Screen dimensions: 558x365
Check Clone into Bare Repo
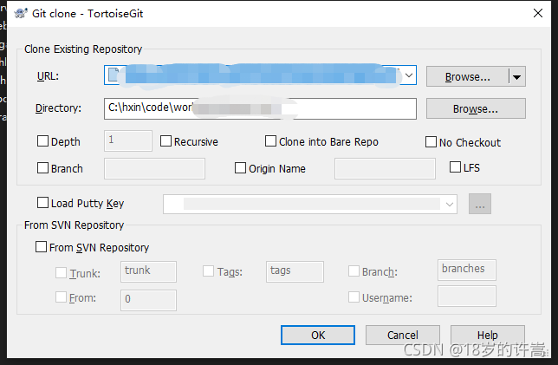(x=270, y=141)
